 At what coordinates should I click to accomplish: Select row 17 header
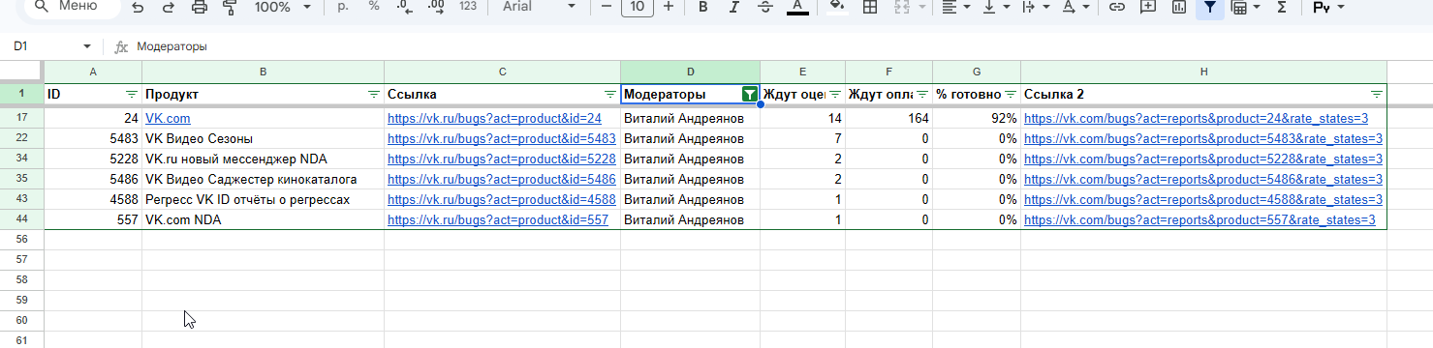(21, 118)
